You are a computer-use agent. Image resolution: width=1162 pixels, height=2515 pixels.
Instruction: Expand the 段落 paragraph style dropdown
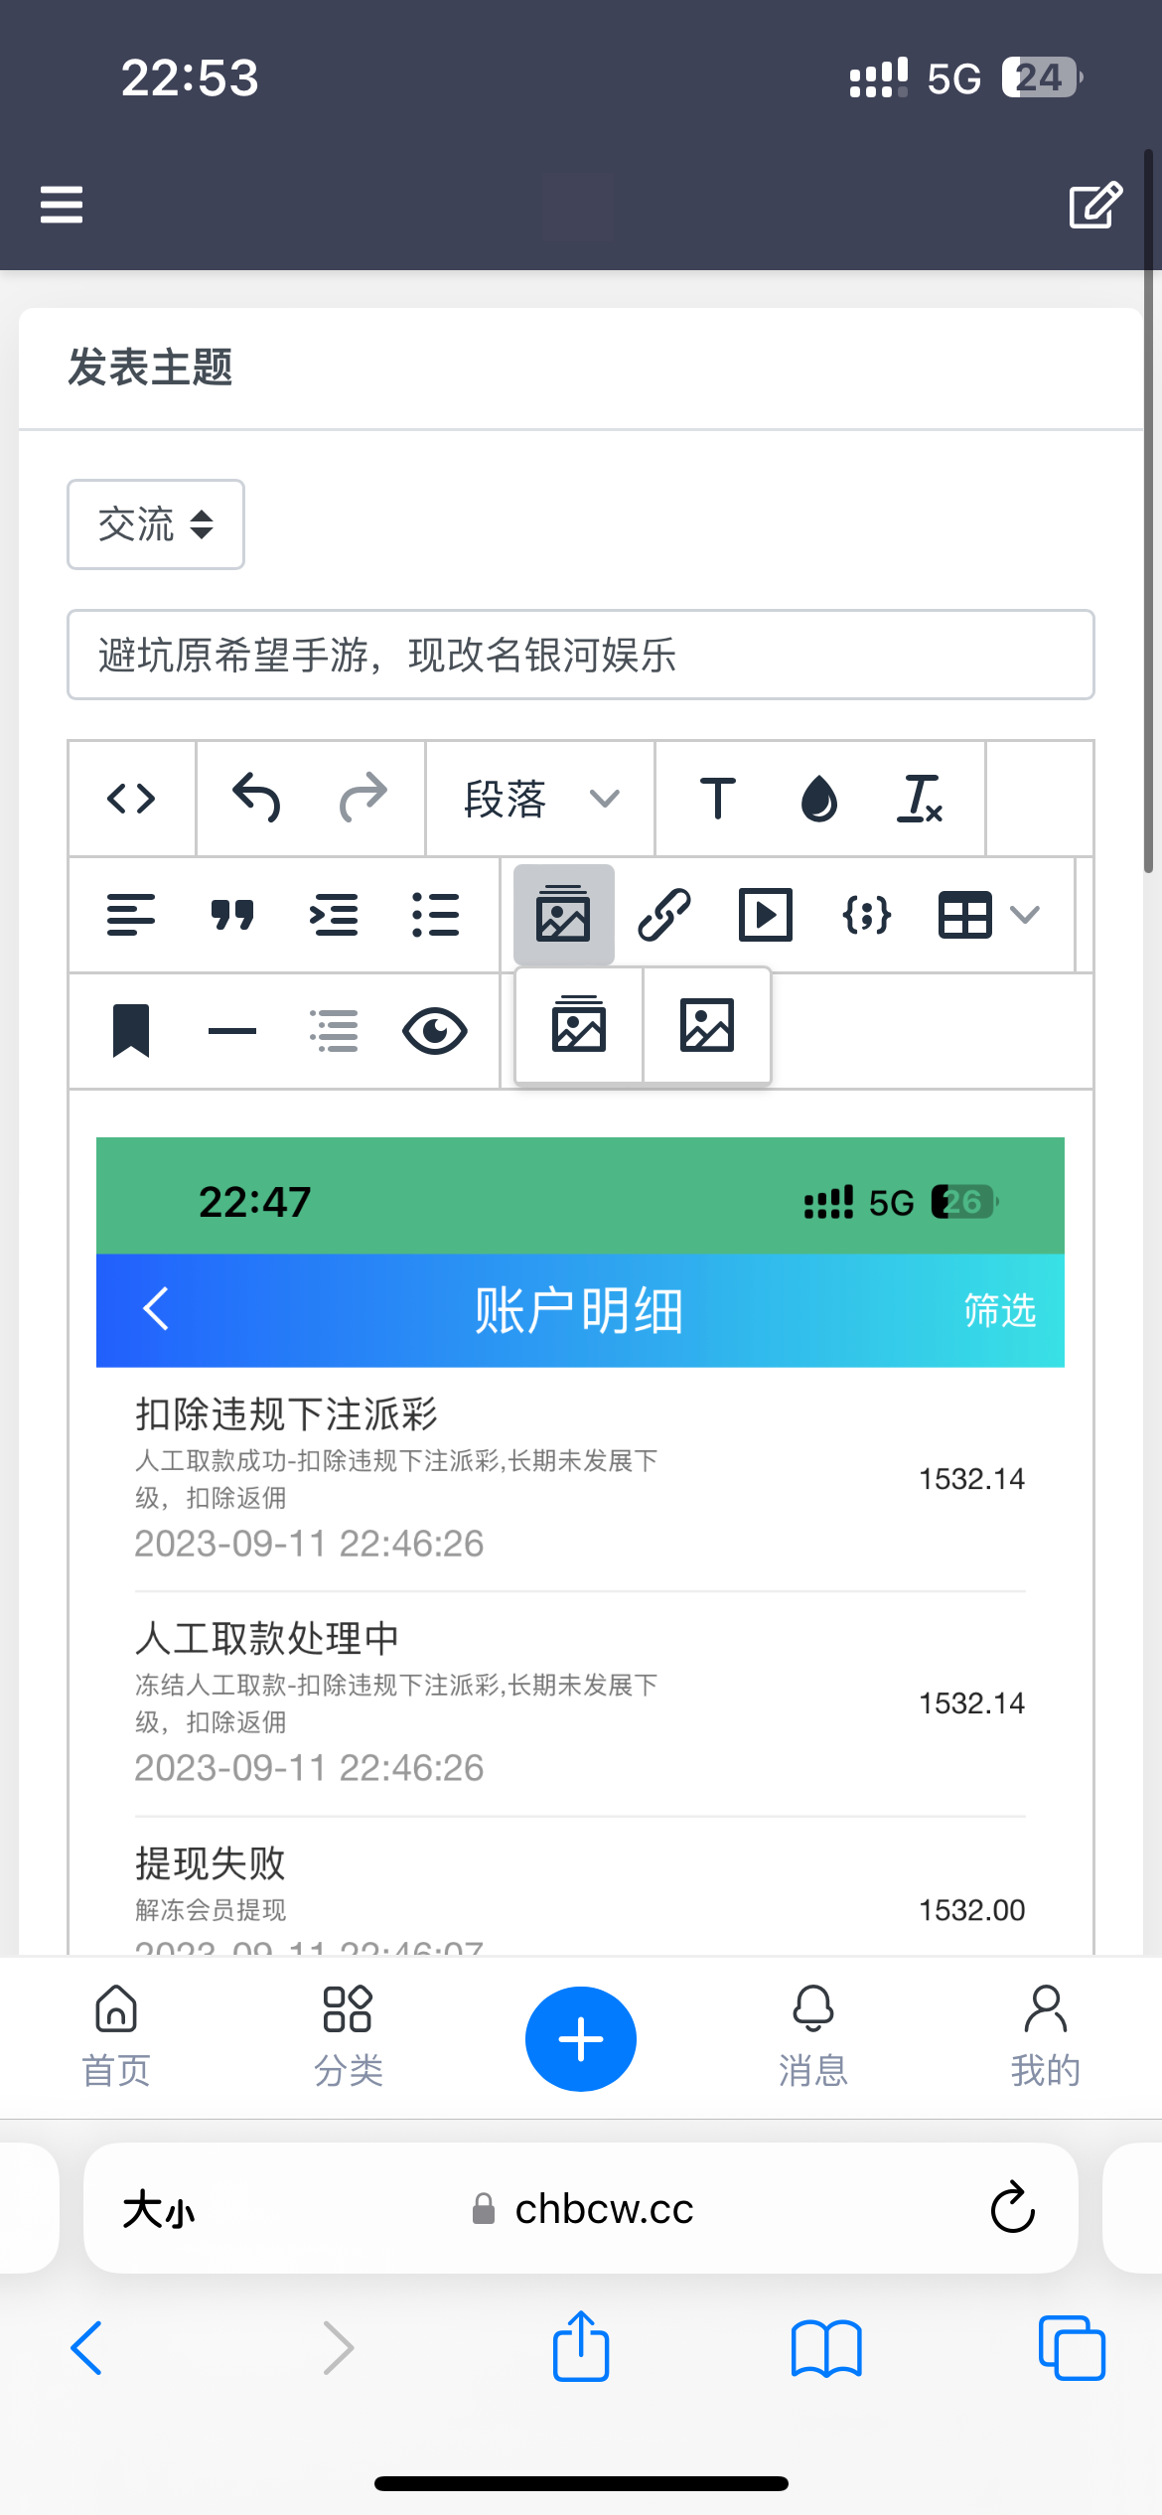click(x=540, y=799)
